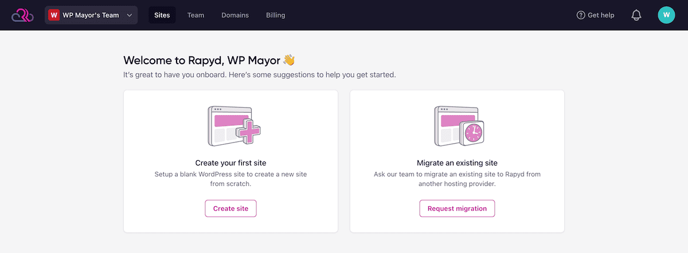Open the Domains tab
Image resolution: width=688 pixels, height=253 pixels.
pos(235,15)
